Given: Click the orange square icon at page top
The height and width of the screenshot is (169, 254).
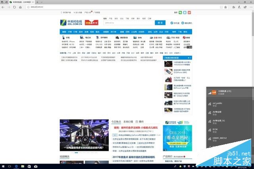Looking at the screenshot, I should point(189,12).
